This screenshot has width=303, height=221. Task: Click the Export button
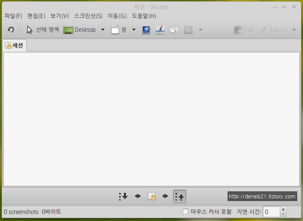pos(273,30)
